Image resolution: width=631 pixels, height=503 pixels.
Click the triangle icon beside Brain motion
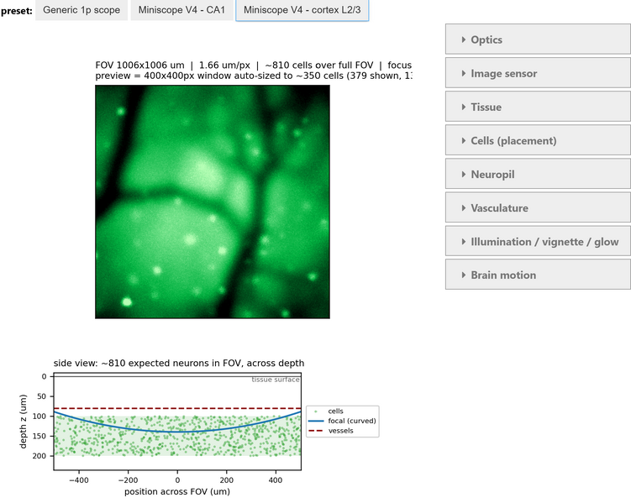point(464,275)
